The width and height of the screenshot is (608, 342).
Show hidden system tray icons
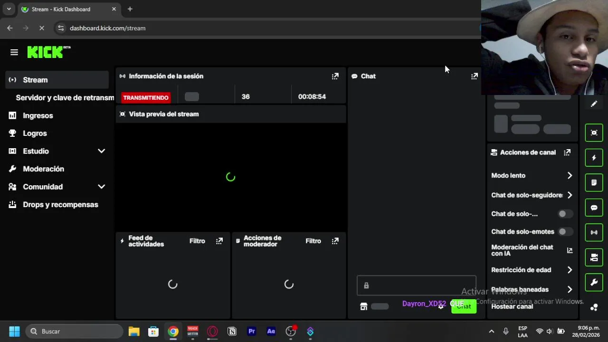coord(492,332)
